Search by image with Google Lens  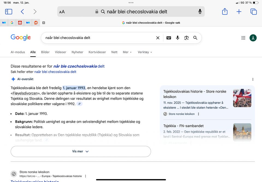coord(186,38)
